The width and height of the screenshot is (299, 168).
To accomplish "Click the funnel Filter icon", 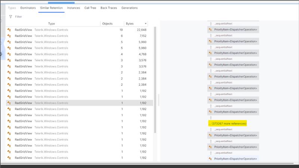I will (10, 17).
